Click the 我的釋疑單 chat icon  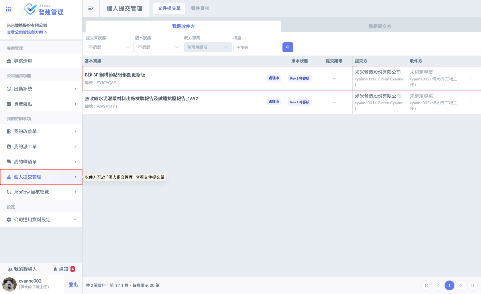9,162
